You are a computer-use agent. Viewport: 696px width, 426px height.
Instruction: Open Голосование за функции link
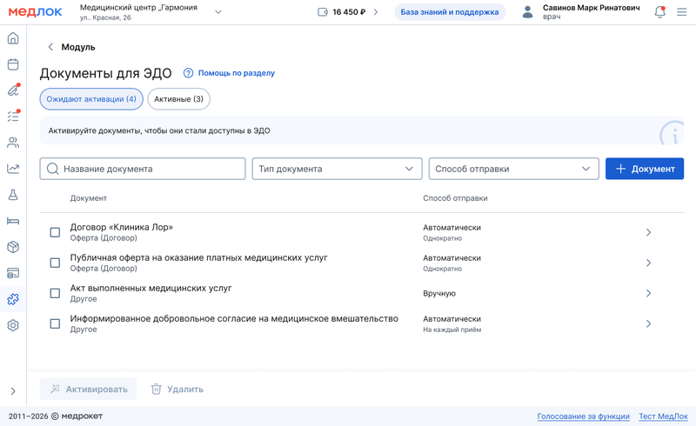583,416
